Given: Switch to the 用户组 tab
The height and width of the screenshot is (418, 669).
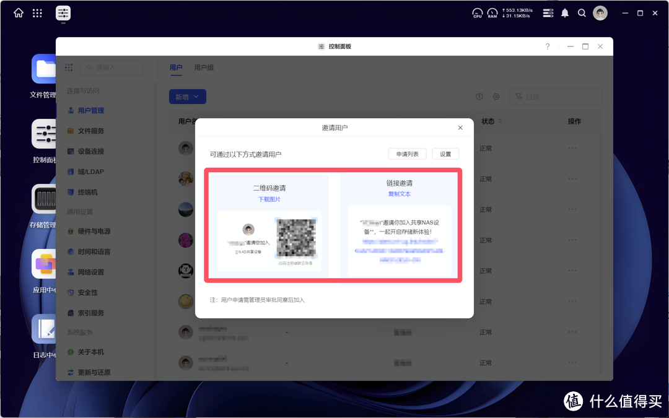Looking at the screenshot, I should 204,67.
